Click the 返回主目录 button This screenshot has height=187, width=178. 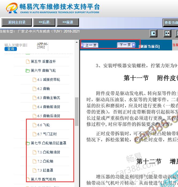pos(17,22)
